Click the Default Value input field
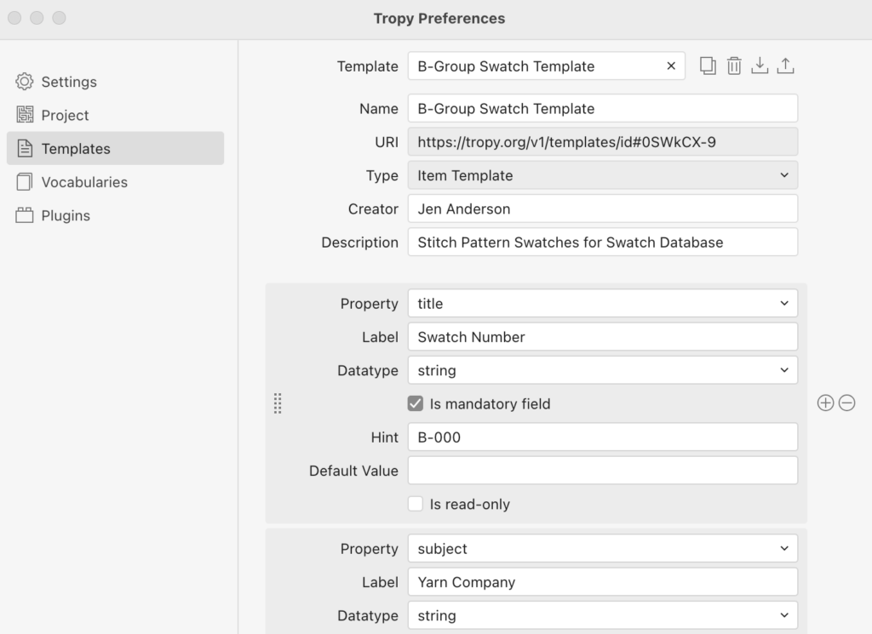 coord(602,471)
